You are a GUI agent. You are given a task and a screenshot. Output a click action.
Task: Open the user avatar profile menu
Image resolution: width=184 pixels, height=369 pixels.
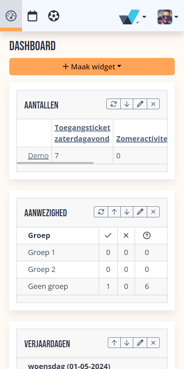click(168, 17)
